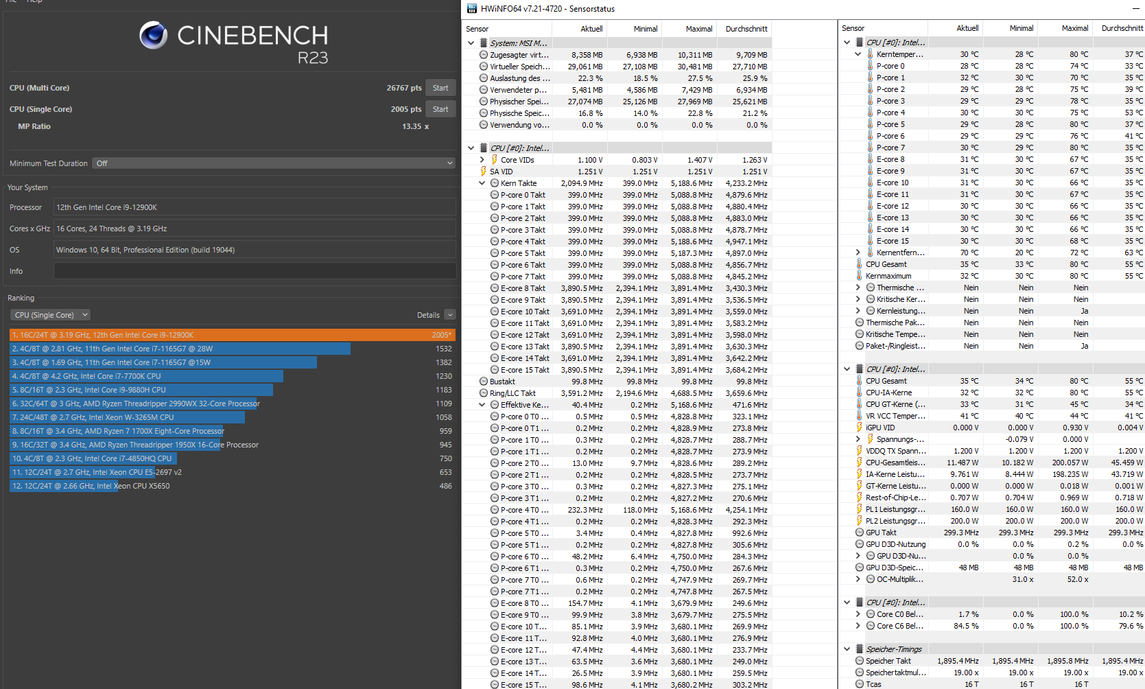Open the CPU (Single Core) ranking dropdown
Viewport: 1145px width, 689px height.
(x=51, y=315)
